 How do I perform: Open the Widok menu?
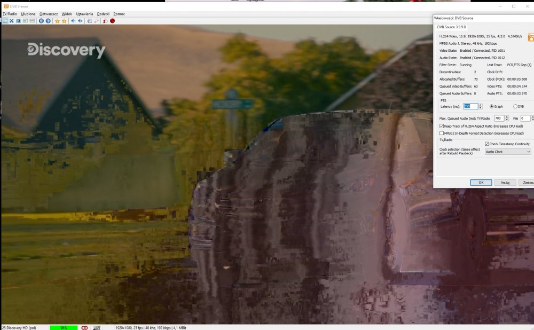click(x=67, y=14)
